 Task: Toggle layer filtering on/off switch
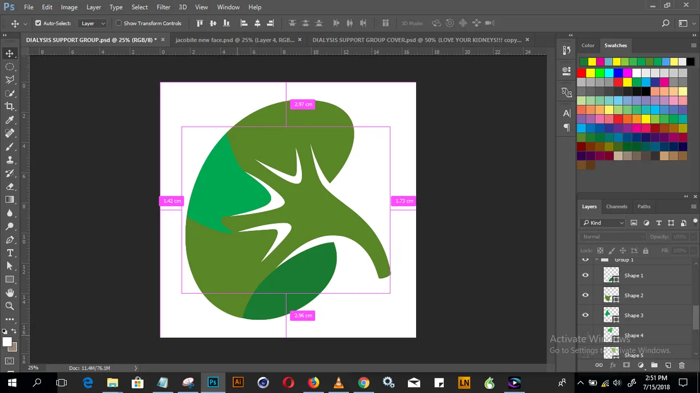695,222
